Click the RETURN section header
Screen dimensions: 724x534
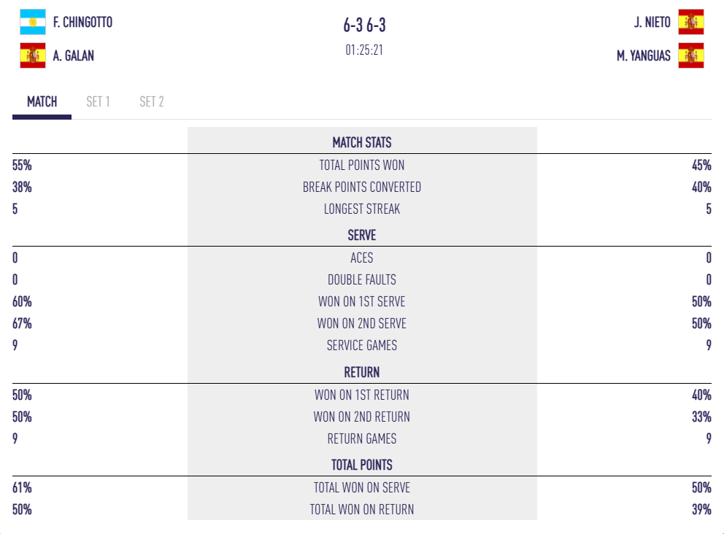(x=362, y=372)
